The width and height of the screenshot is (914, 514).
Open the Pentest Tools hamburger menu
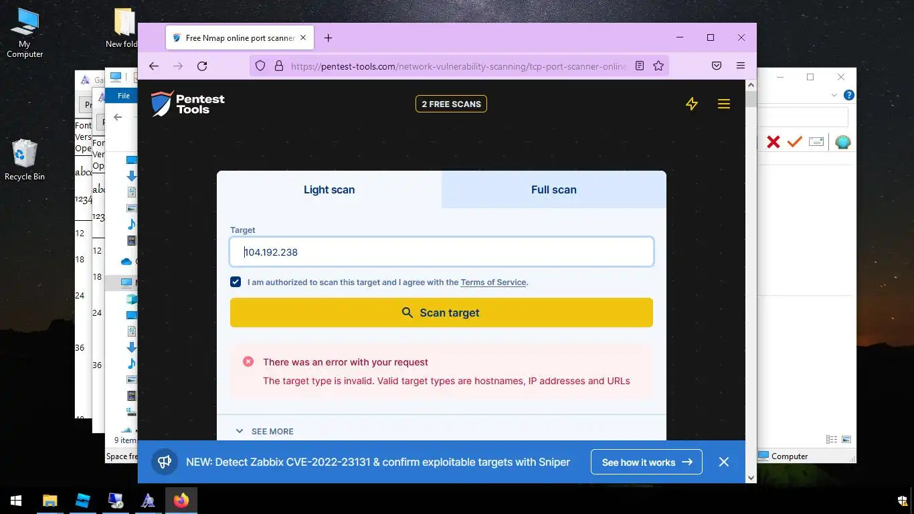point(724,104)
